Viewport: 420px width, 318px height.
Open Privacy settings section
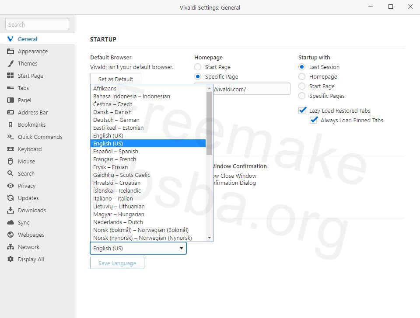tap(37, 186)
